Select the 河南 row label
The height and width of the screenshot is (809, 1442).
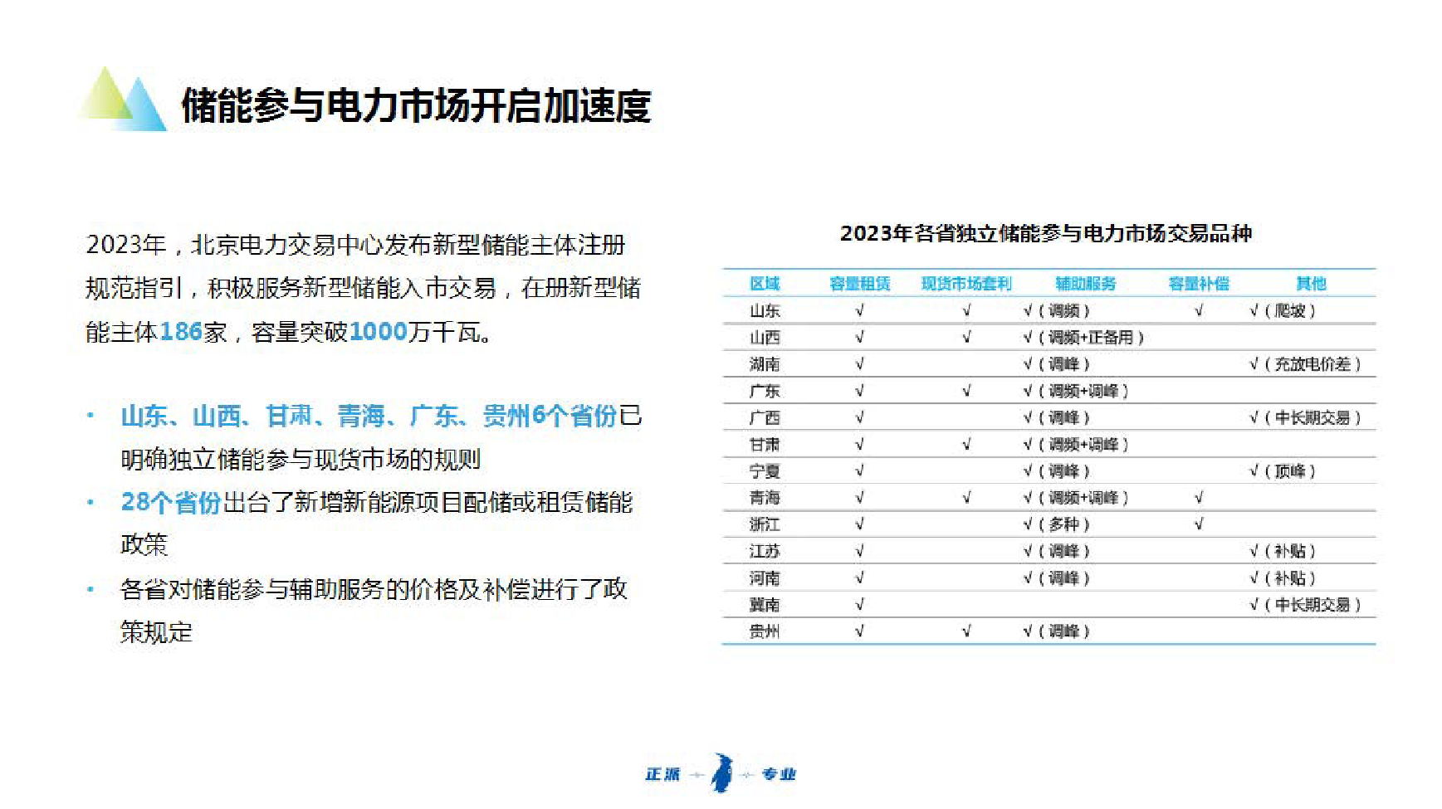[x=765, y=578]
